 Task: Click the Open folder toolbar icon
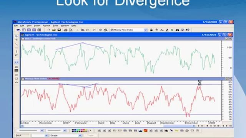(54, 30)
